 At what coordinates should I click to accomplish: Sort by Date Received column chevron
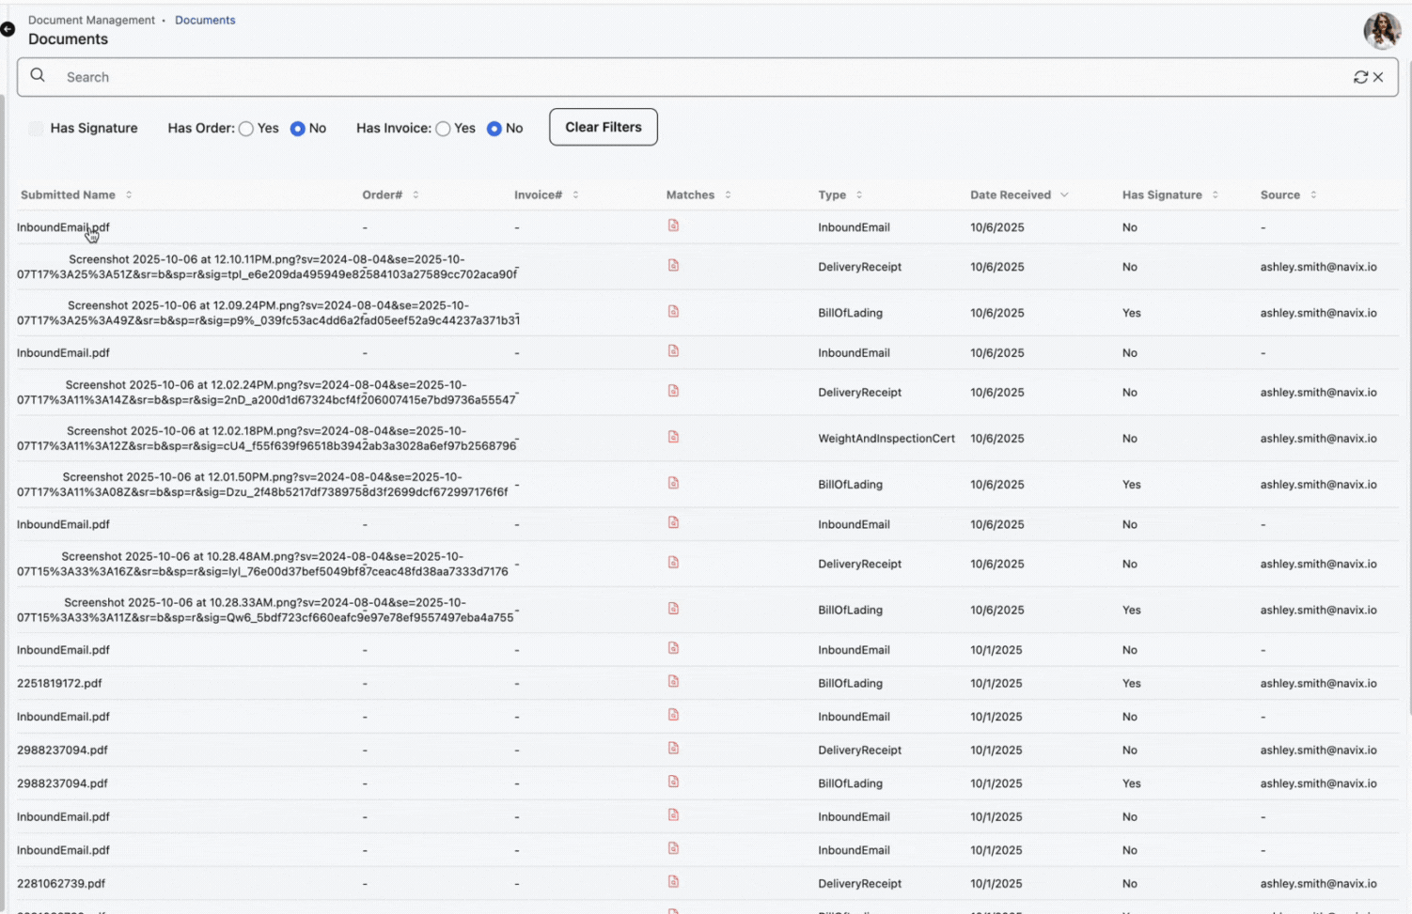[x=1064, y=195]
